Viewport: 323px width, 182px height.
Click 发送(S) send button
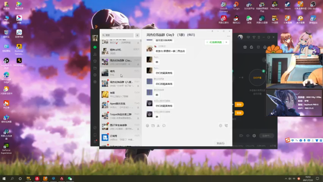pyautogui.click(x=220, y=143)
